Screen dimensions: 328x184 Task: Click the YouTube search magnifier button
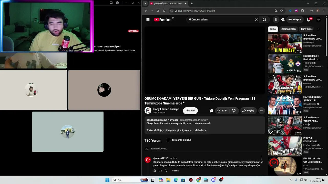pos(264,20)
